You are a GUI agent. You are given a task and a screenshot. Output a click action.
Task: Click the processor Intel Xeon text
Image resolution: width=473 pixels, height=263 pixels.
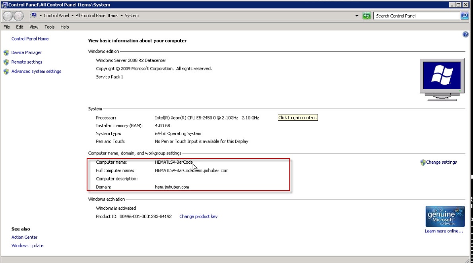[207, 118]
